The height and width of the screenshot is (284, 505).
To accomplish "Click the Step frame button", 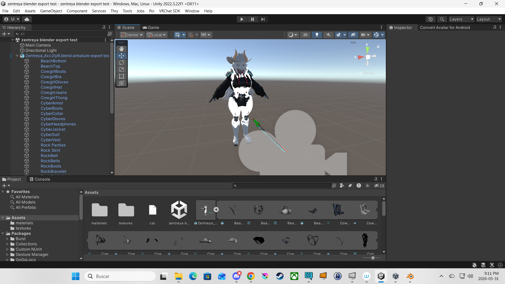I will point(263,19).
